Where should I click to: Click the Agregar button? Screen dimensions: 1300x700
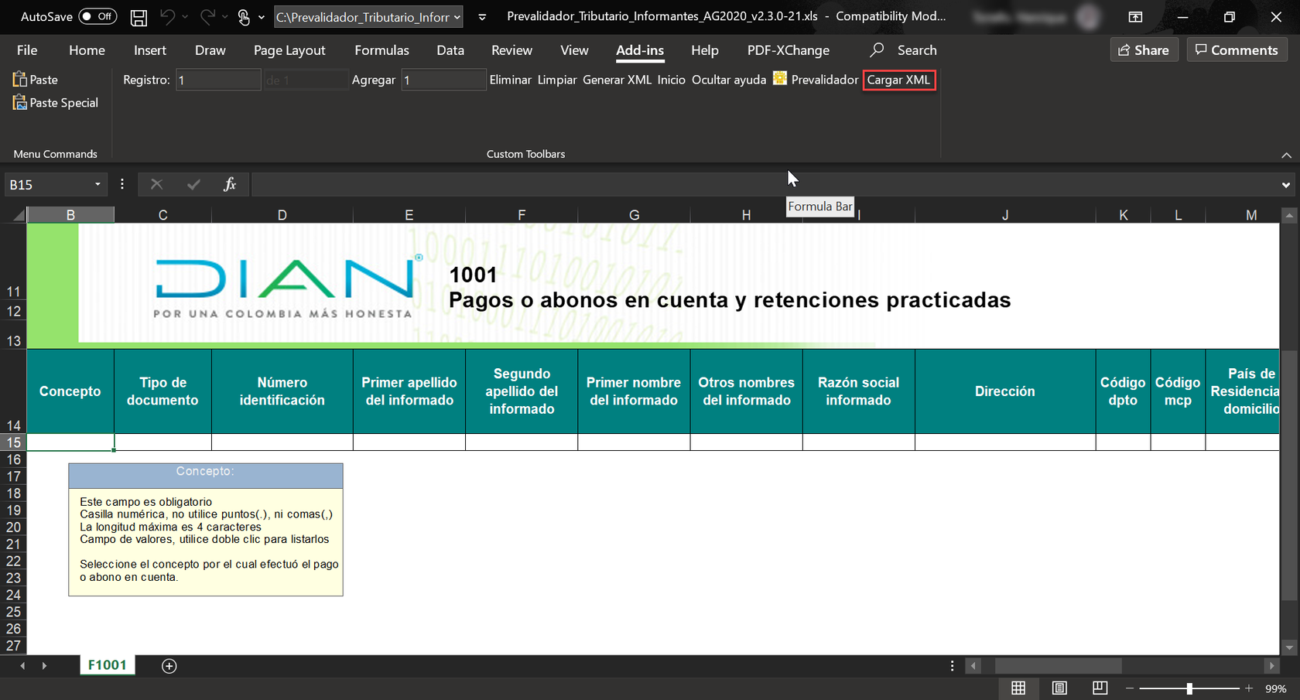[x=373, y=80]
